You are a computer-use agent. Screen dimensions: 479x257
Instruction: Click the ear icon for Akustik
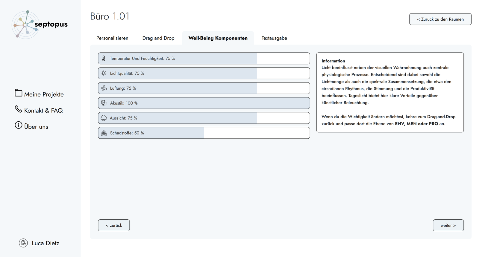(104, 103)
